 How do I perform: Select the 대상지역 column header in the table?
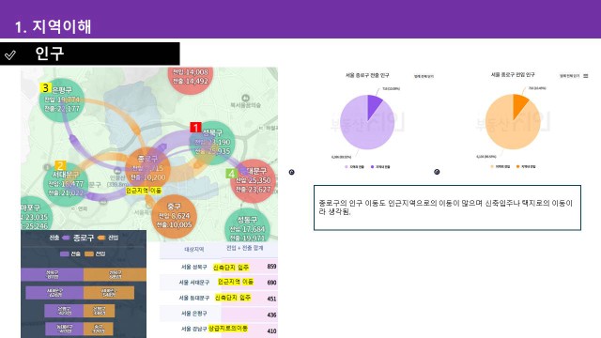coord(194,249)
